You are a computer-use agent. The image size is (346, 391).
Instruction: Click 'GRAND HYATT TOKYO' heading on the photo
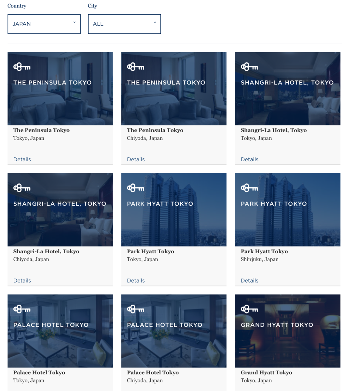(277, 325)
